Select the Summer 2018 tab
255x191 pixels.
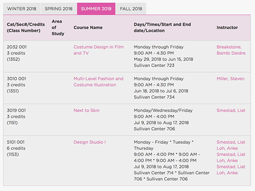pos(96,9)
